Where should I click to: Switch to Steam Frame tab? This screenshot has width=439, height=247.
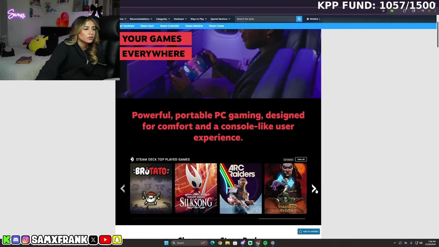[216, 26]
